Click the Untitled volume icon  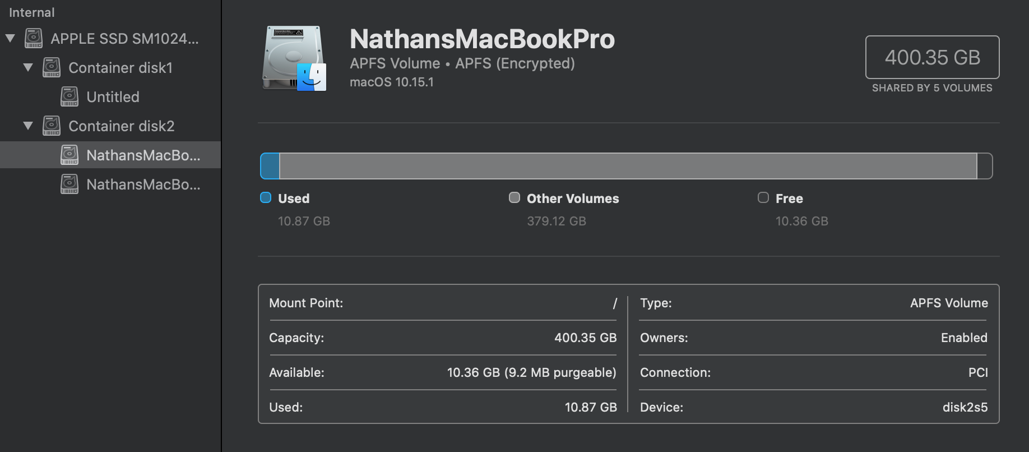coord(69,97)
